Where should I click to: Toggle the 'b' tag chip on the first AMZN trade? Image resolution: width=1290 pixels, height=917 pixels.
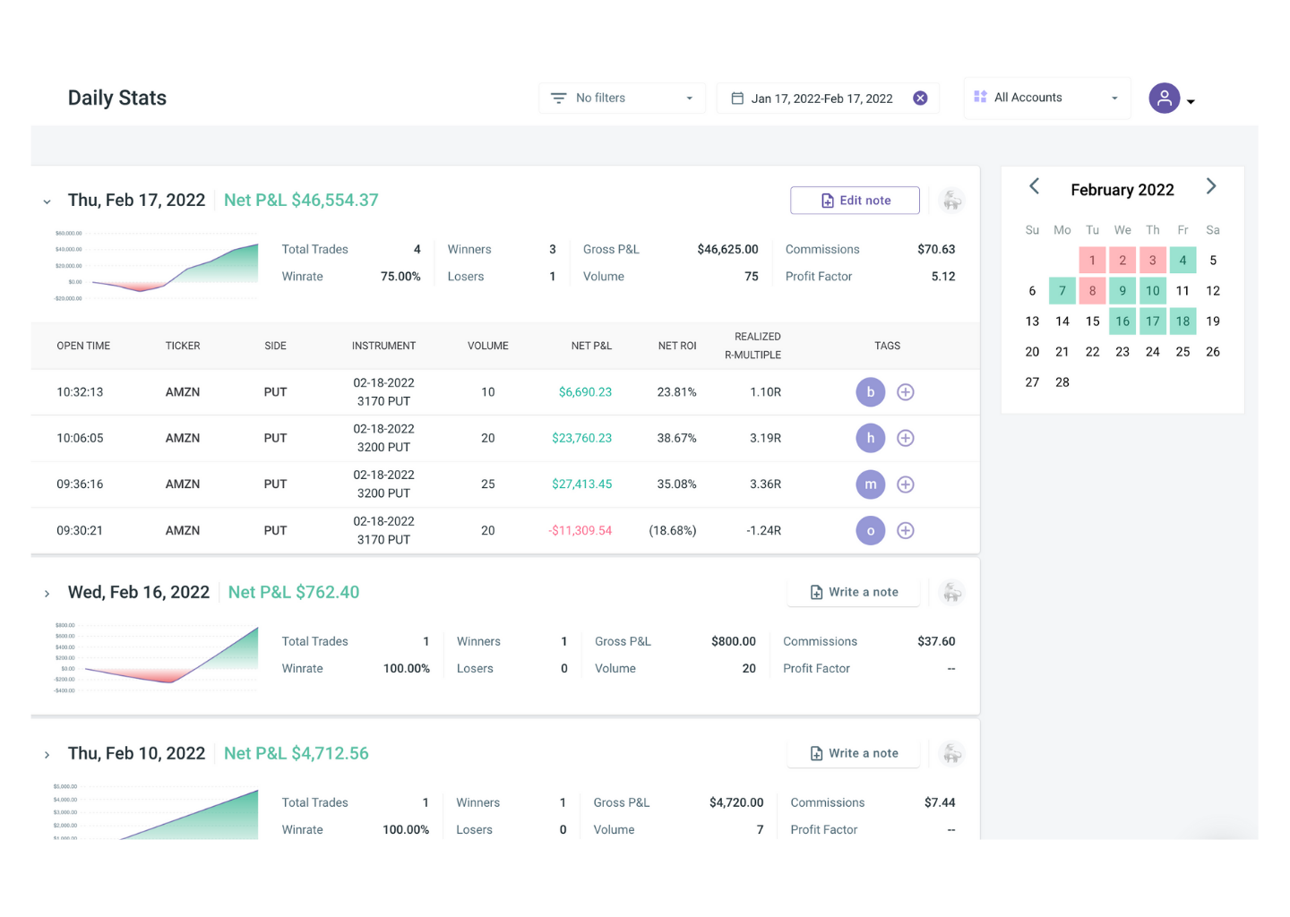(x=870, y=391)
